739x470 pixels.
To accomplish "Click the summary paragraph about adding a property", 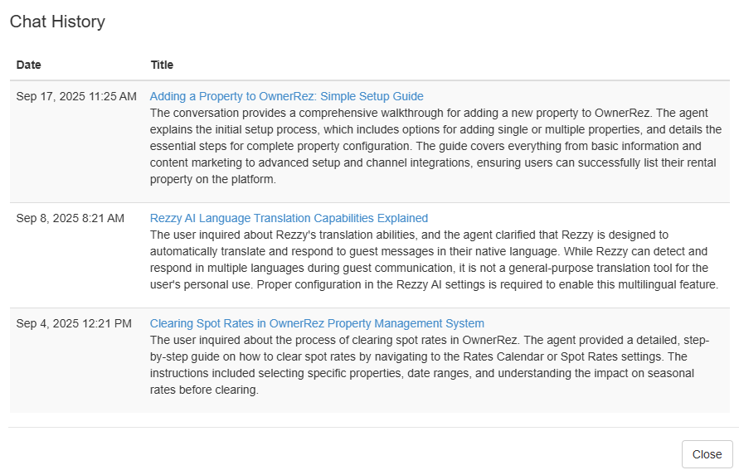I will tap(435, 146).
